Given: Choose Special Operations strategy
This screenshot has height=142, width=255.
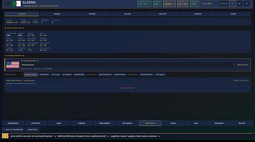Looking at the screenshot, I should [105, 74].
